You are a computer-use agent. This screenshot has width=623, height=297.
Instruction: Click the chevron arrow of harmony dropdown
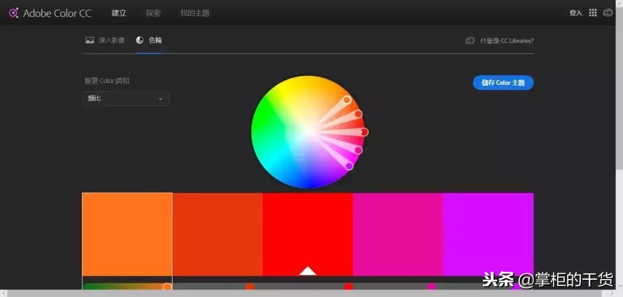point(160,99)
